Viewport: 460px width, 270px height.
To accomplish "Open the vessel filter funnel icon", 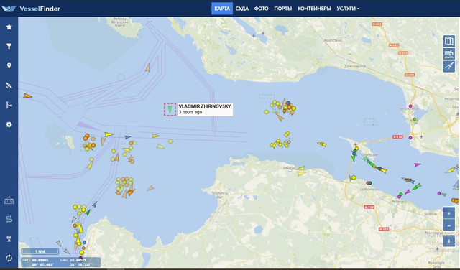I will coord(9,46).
